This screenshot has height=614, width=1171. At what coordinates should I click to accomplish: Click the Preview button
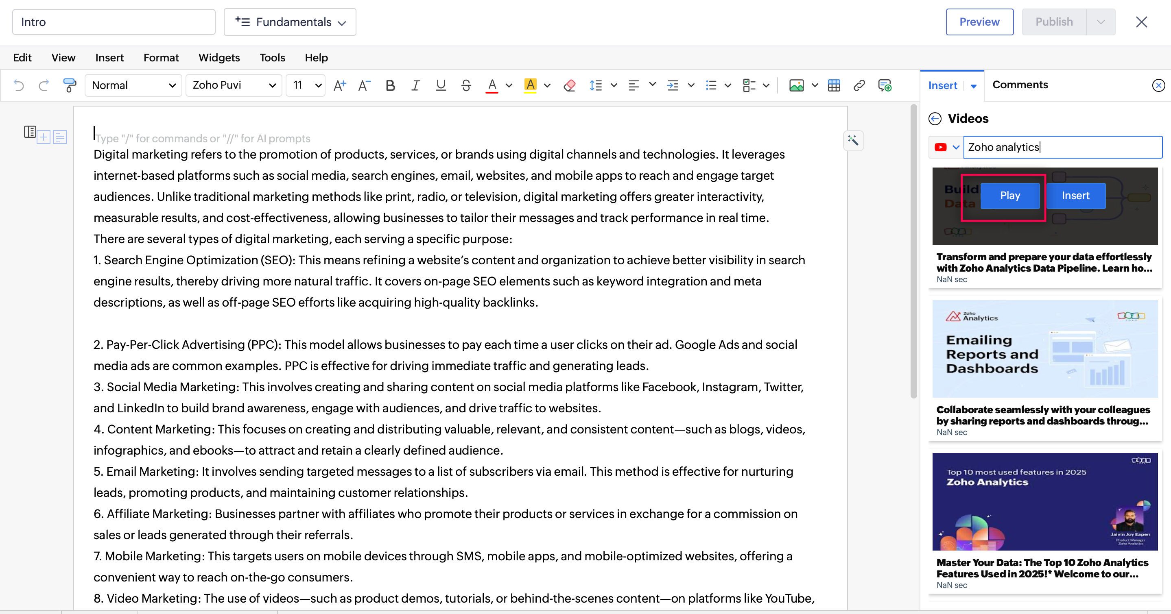979,22
